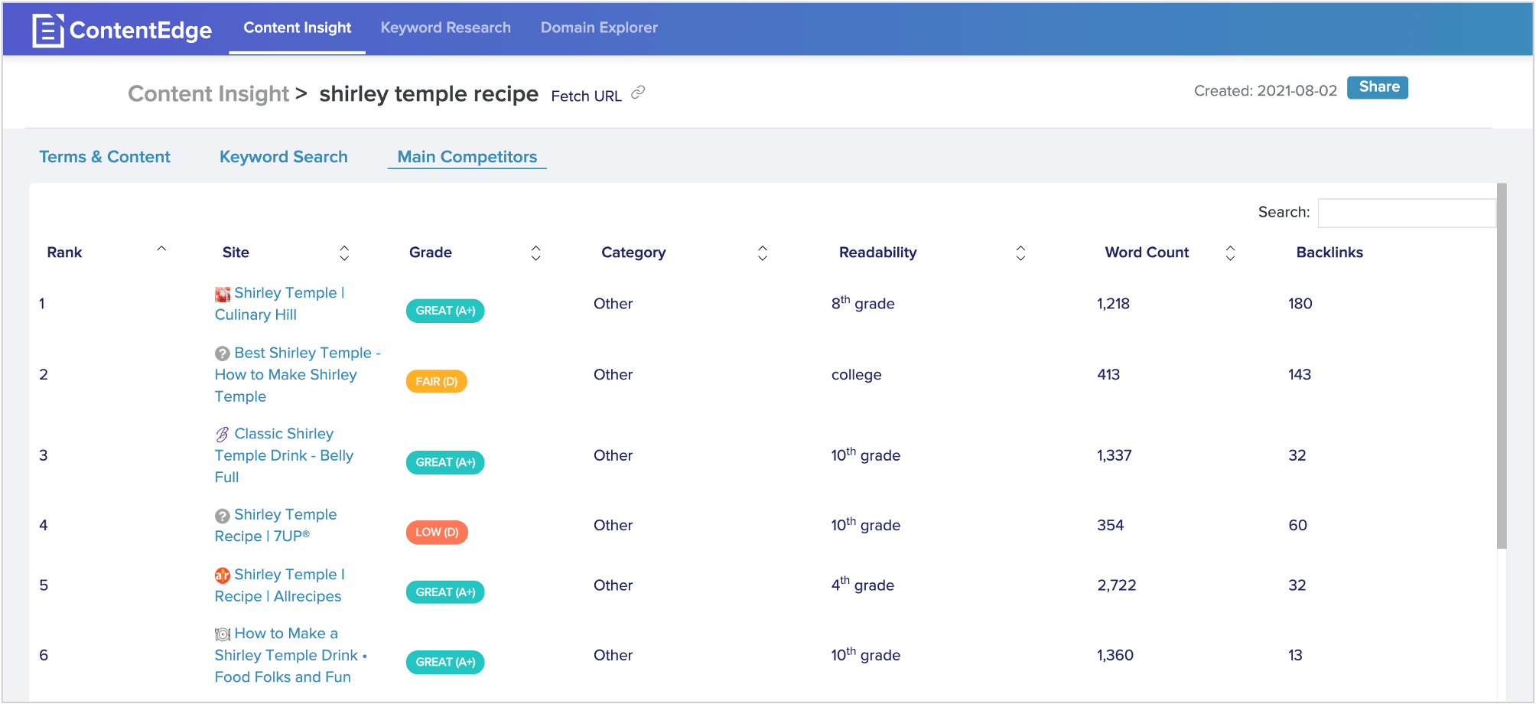This screenshot has width=1536, height=704.
Task: Click the word count value 1,337
Action: [1115, 456]
